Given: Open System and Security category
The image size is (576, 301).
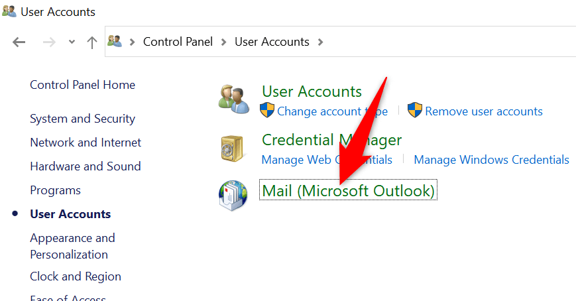Looking at the screenshot, I should pyautogui.click(x=82, y=119).
